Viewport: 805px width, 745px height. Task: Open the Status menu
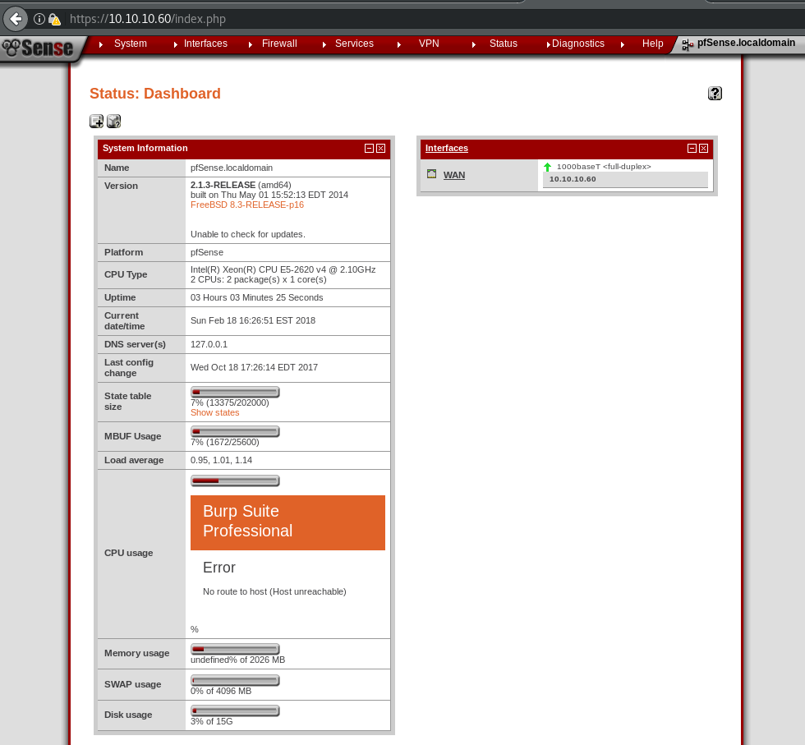tap(503, 44)
